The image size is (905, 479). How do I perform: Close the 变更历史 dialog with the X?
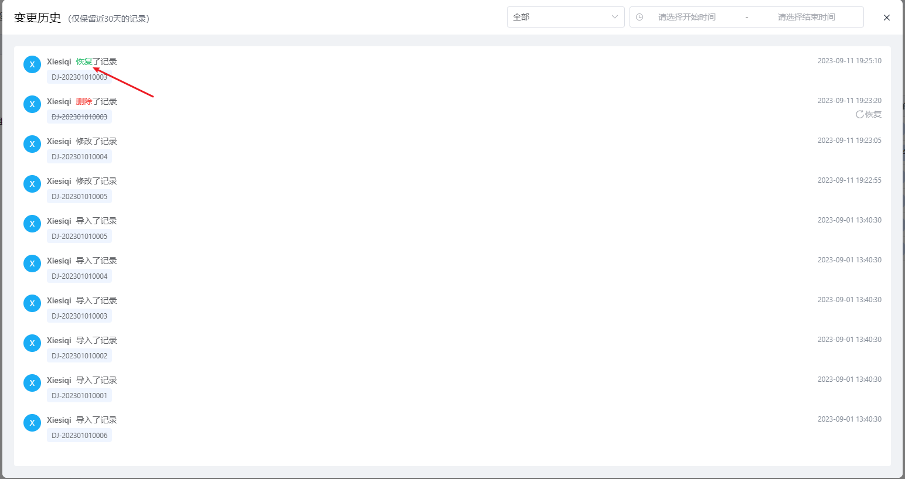pos(887,18)
